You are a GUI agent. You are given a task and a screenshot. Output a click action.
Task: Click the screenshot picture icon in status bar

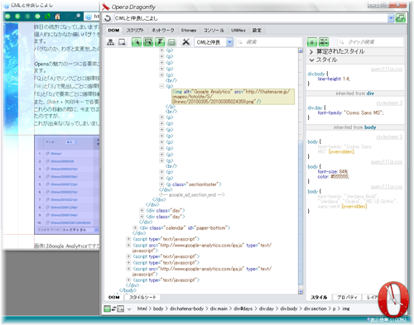(x=121, y=308)
